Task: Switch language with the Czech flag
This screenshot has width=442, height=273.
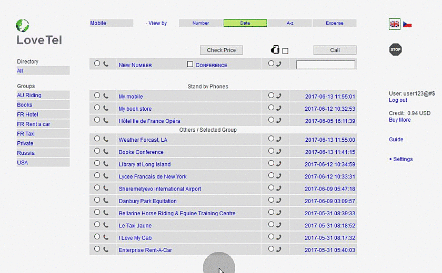Action: [407, 24]
